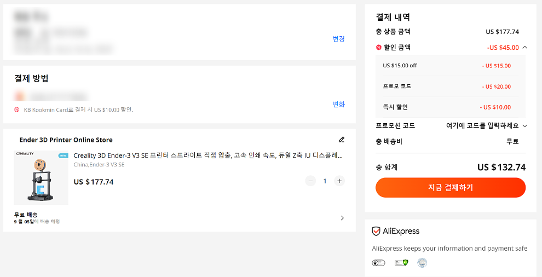The image size is (542, 277).
Task: Click the rightmost round certification badge
Action: pos(422,263)
